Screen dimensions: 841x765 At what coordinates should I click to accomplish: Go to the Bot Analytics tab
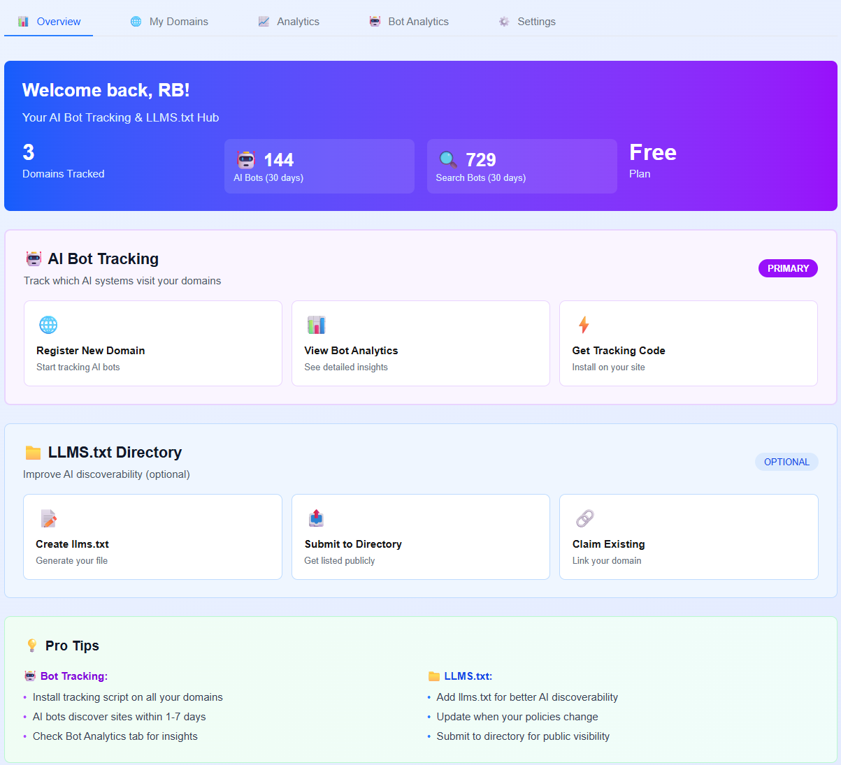click(409, 22)
